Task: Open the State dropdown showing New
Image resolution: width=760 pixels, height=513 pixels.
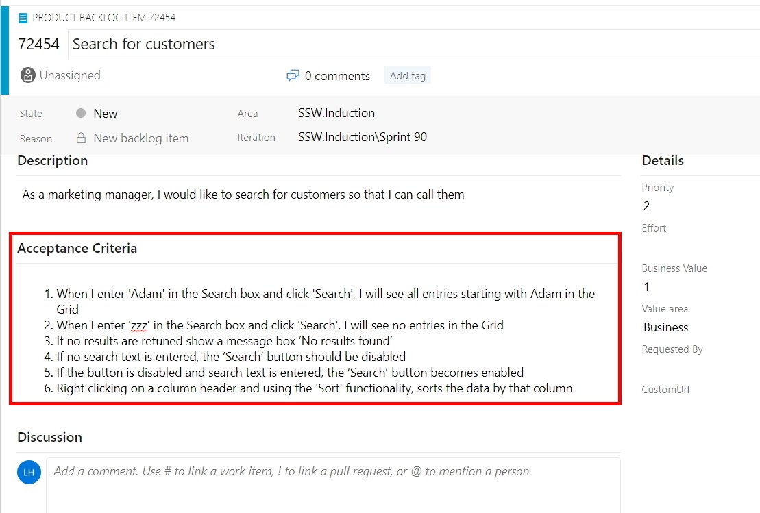Action: pos(106,114)
